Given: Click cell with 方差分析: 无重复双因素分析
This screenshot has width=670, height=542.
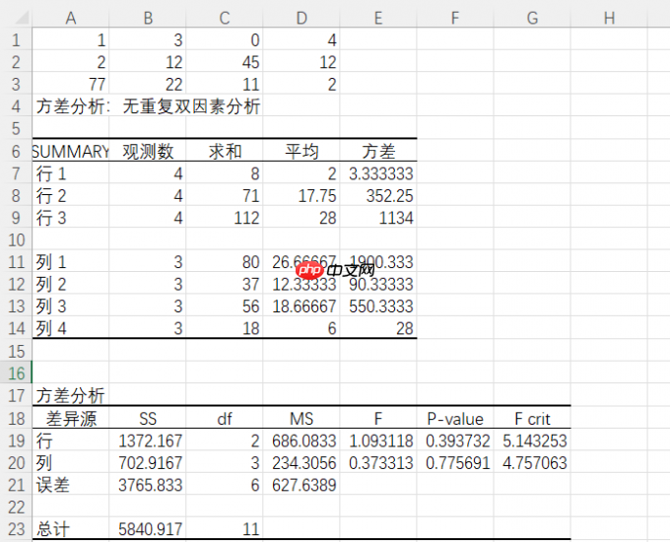Looking at the screenshot, I should pyautogui.click(x=148, y=106).
